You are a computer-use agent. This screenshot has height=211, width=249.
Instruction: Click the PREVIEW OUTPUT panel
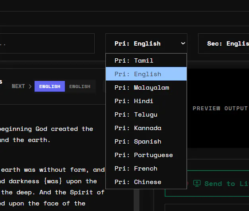(218, 108)
